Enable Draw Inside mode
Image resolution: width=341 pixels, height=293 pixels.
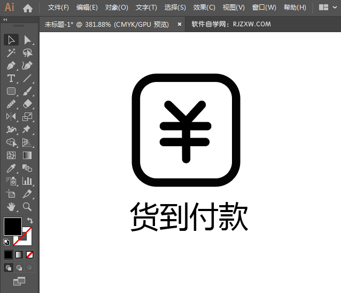(29, 267)
